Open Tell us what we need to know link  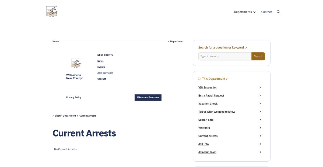[x=217, y=112]
